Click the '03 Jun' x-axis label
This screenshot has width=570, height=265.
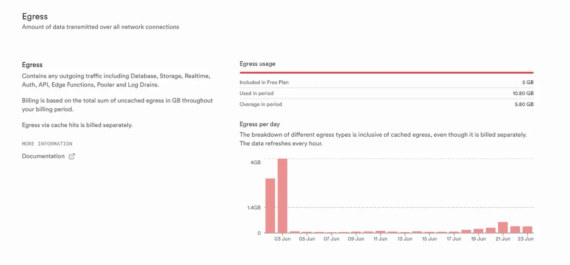coord(283,239)
